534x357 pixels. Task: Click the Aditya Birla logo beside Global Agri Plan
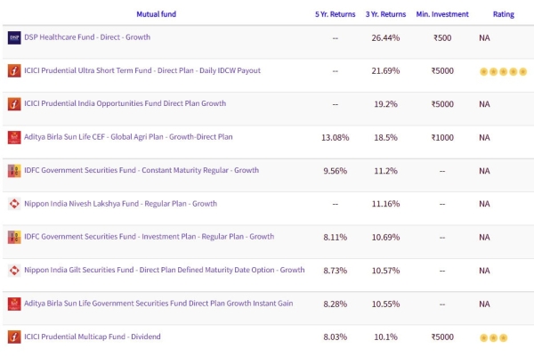click(13, 137)
